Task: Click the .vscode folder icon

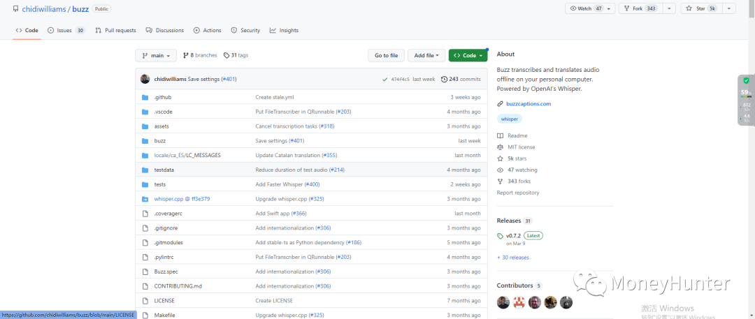Action: coord(145,112)
